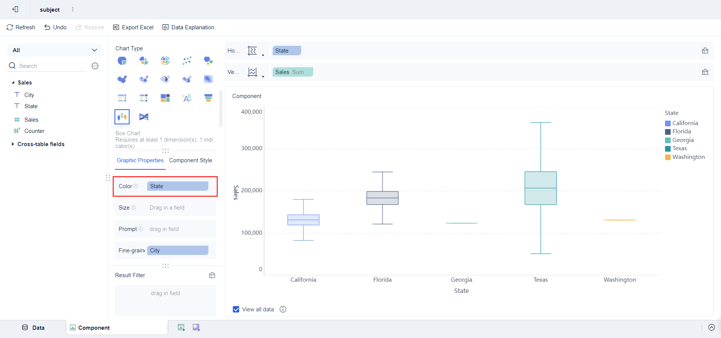
Task: Toggle California series in the legend
Action: [681, 123]
